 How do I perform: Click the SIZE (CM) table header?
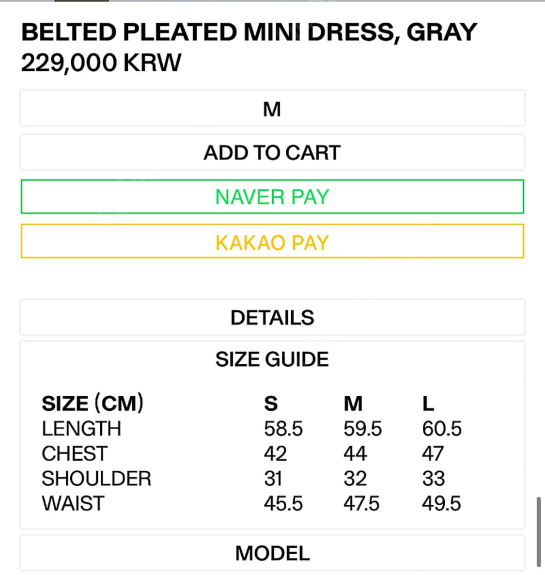point(93,403)
